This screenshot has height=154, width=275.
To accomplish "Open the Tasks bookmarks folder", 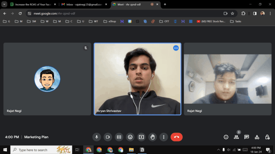I will click(236, 21).
